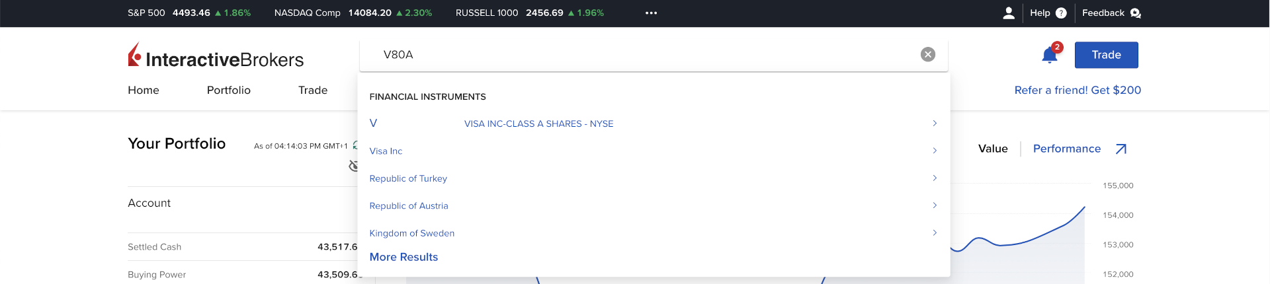Go to the Home menu item
This screenshot has height=284, width=1270.
144,90
